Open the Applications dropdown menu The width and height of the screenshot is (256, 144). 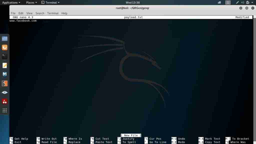[x=11, y=2]
